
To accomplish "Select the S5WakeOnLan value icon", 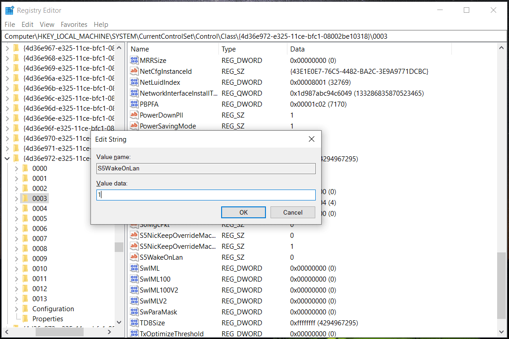I will click(134, 257).
